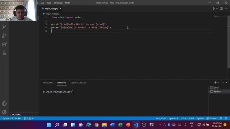Switch to the Problems panel tab
230x129 pixels.
click(x=48, y=83)
